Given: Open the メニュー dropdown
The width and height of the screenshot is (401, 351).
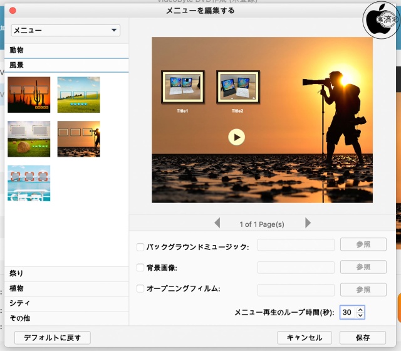Looking at the screenshot, I should point(65,30).
